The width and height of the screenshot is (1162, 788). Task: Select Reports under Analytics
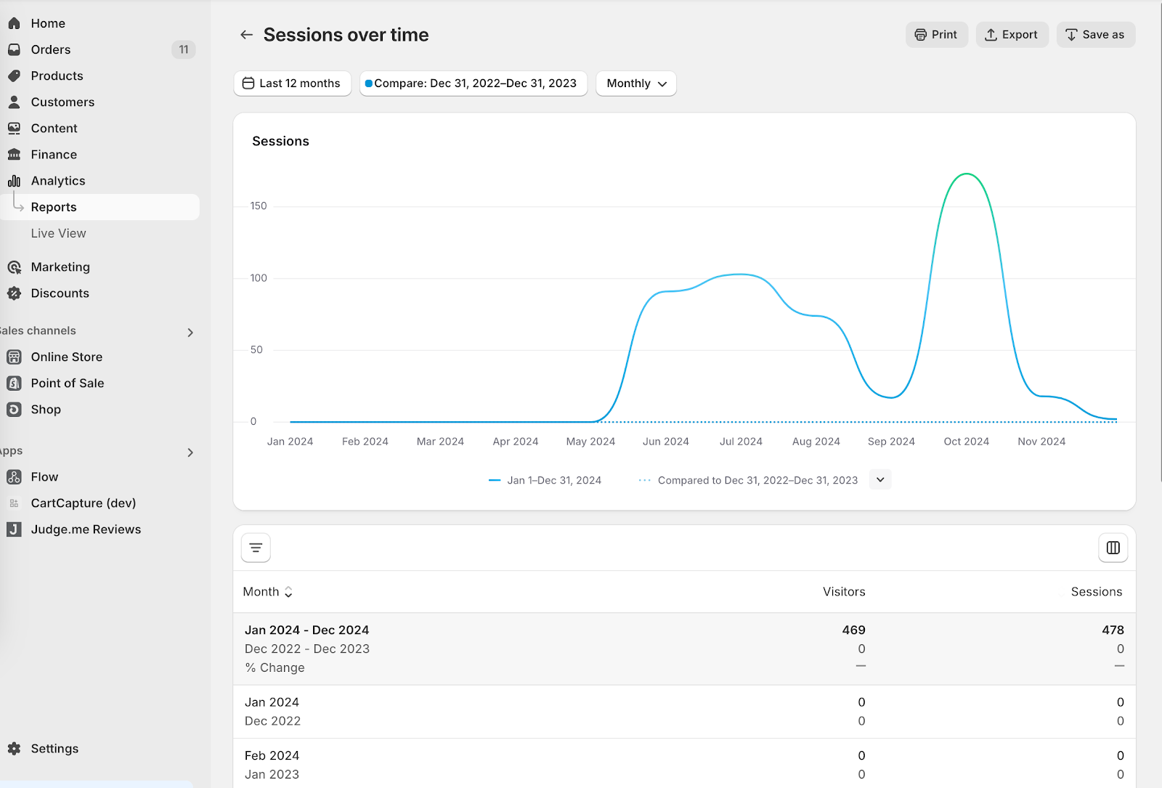(53, 207)
